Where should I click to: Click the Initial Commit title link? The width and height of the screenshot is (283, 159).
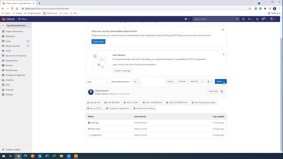pos(102,91)
